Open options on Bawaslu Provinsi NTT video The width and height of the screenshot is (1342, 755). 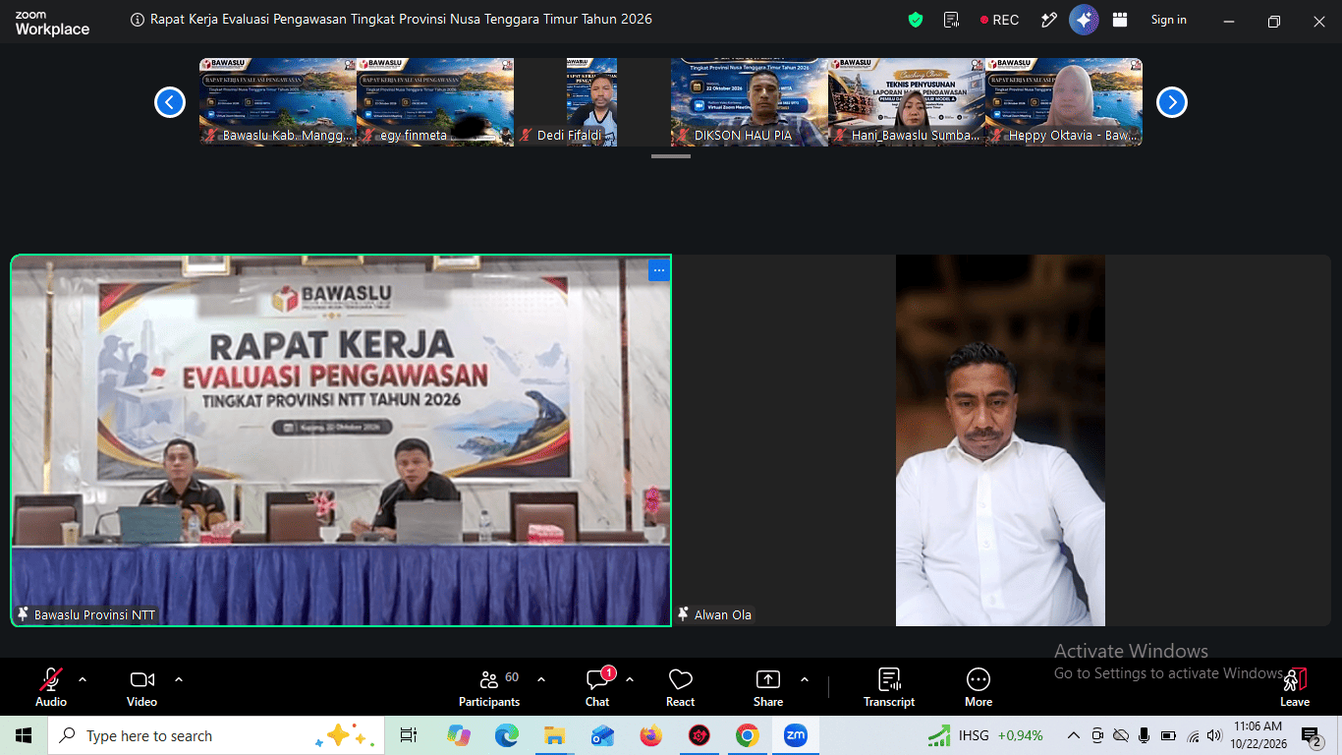(658, 270)
